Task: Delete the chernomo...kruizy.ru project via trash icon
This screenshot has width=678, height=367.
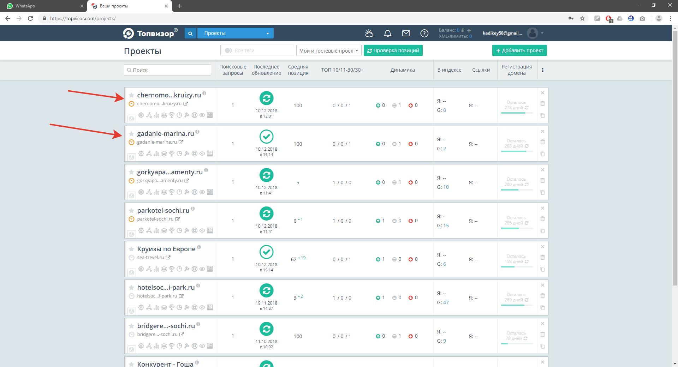Action: (542, 103)
